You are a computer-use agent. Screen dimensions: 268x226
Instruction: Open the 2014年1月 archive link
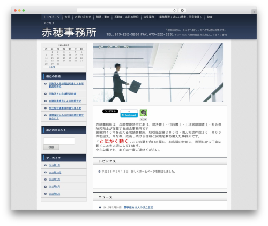(54, 165)
